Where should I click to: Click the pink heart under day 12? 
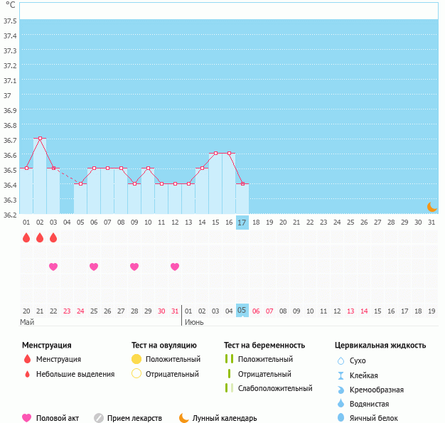pyautogui.click(x=175, y=267)
